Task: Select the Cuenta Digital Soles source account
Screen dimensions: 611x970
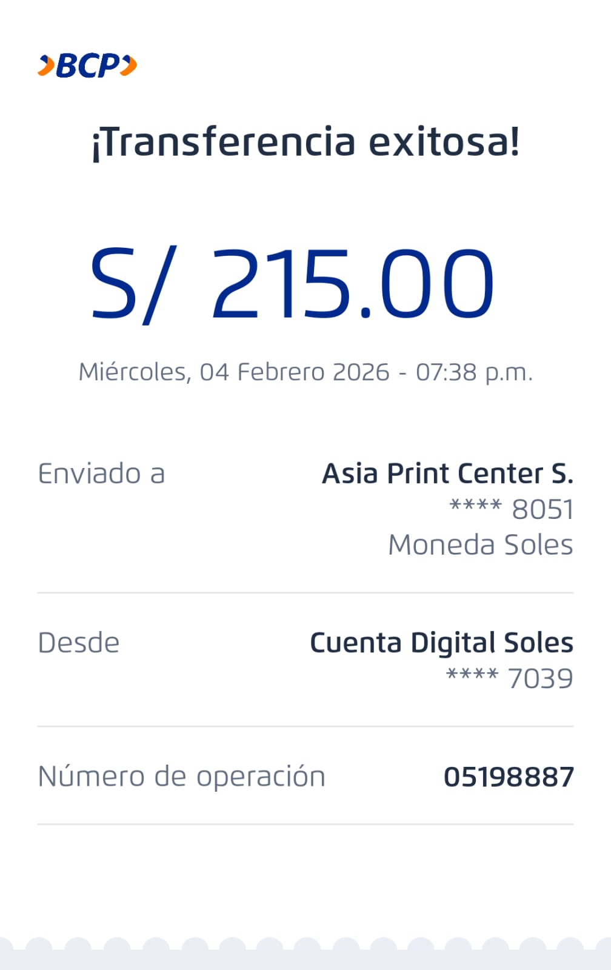Action: tap(441, 643)
